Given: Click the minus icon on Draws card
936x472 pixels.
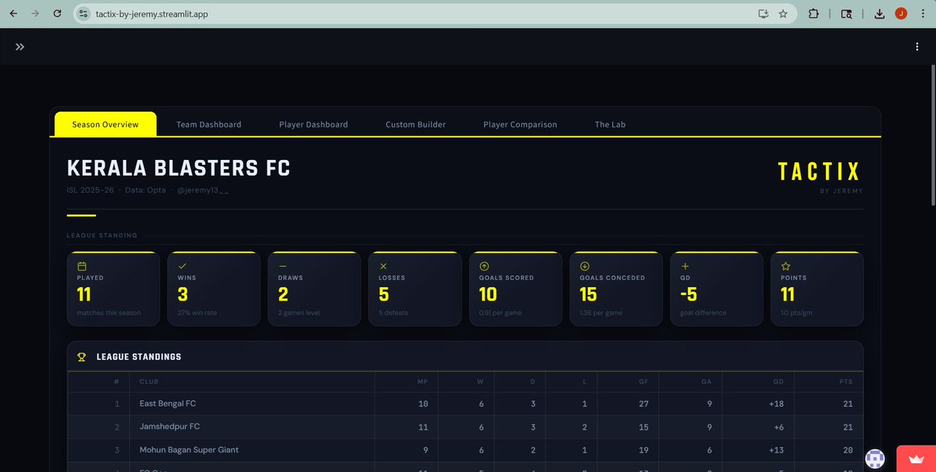Looking at the screenshot, I should [x=283, y=266].
